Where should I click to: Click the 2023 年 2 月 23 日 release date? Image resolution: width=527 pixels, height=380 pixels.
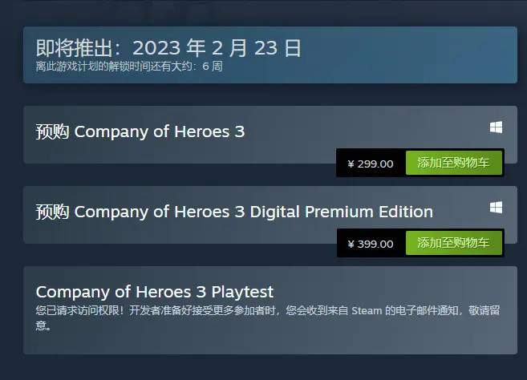tap(217, 48)
